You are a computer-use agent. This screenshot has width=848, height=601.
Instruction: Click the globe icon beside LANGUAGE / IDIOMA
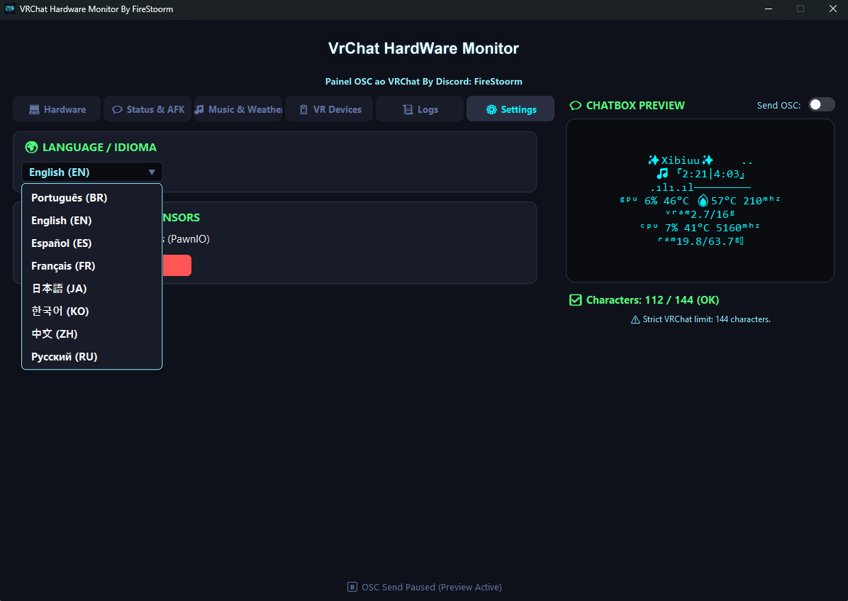coord(31,148)
